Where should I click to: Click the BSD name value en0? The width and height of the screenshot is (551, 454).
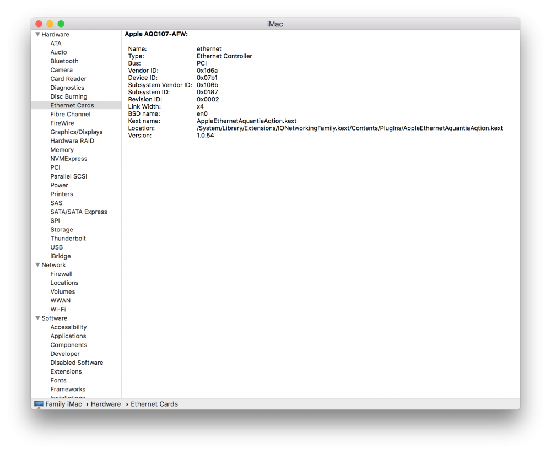coord(202,114)
